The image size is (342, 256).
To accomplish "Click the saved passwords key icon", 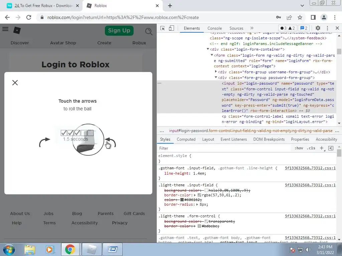I will pyautogui.click(x=279, y=17).
